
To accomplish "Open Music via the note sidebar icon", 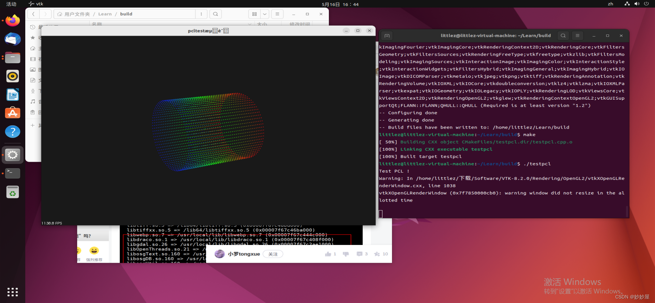I will [x=33, y=101].
